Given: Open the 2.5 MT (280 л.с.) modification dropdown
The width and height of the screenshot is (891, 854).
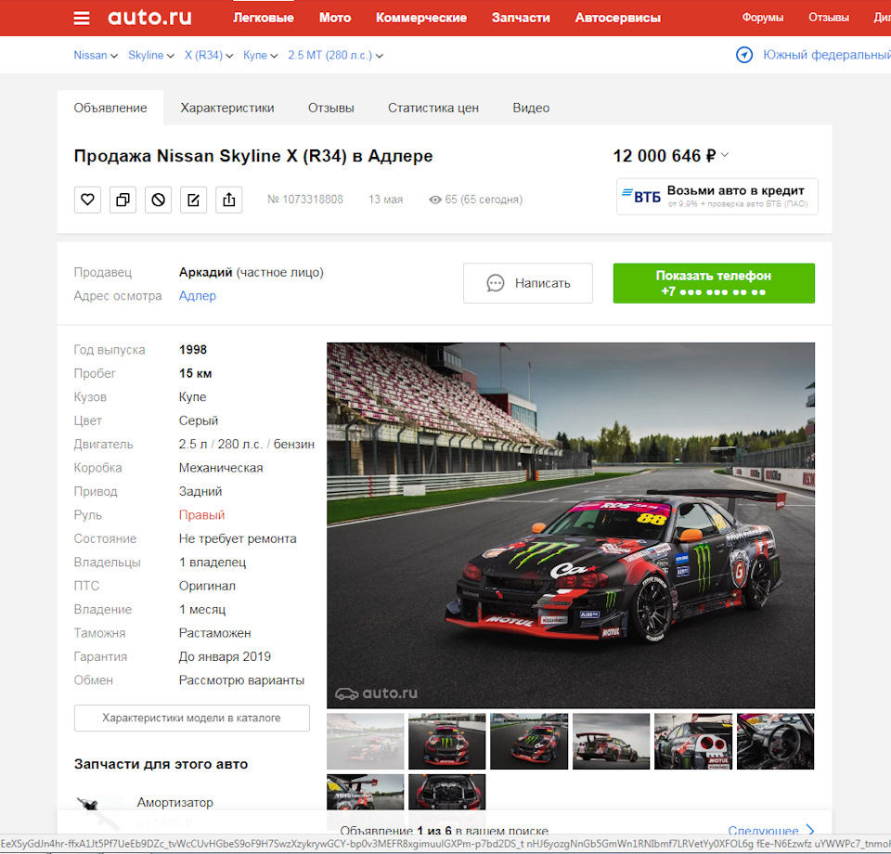Looking at the screenshot, I should coord(335,56).
